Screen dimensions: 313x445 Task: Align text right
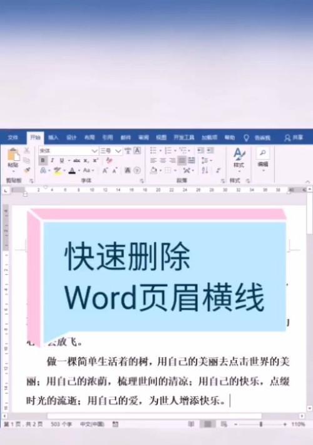coord(173,161)
